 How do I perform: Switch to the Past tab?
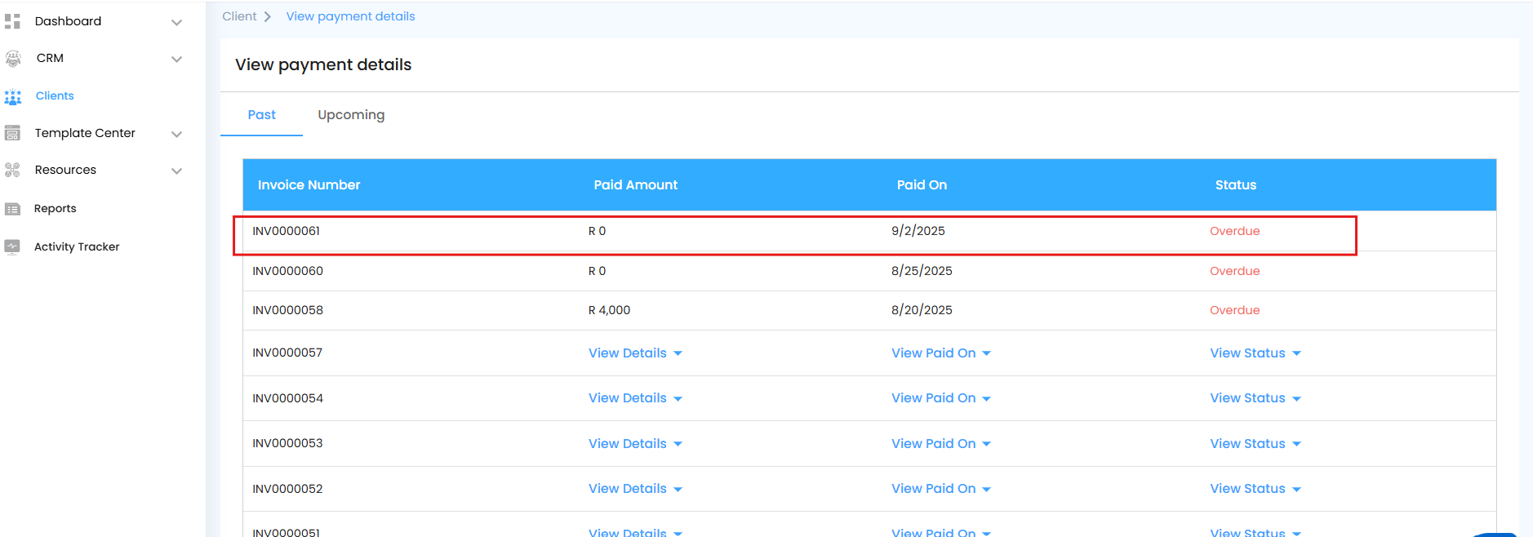pos(261,115)
